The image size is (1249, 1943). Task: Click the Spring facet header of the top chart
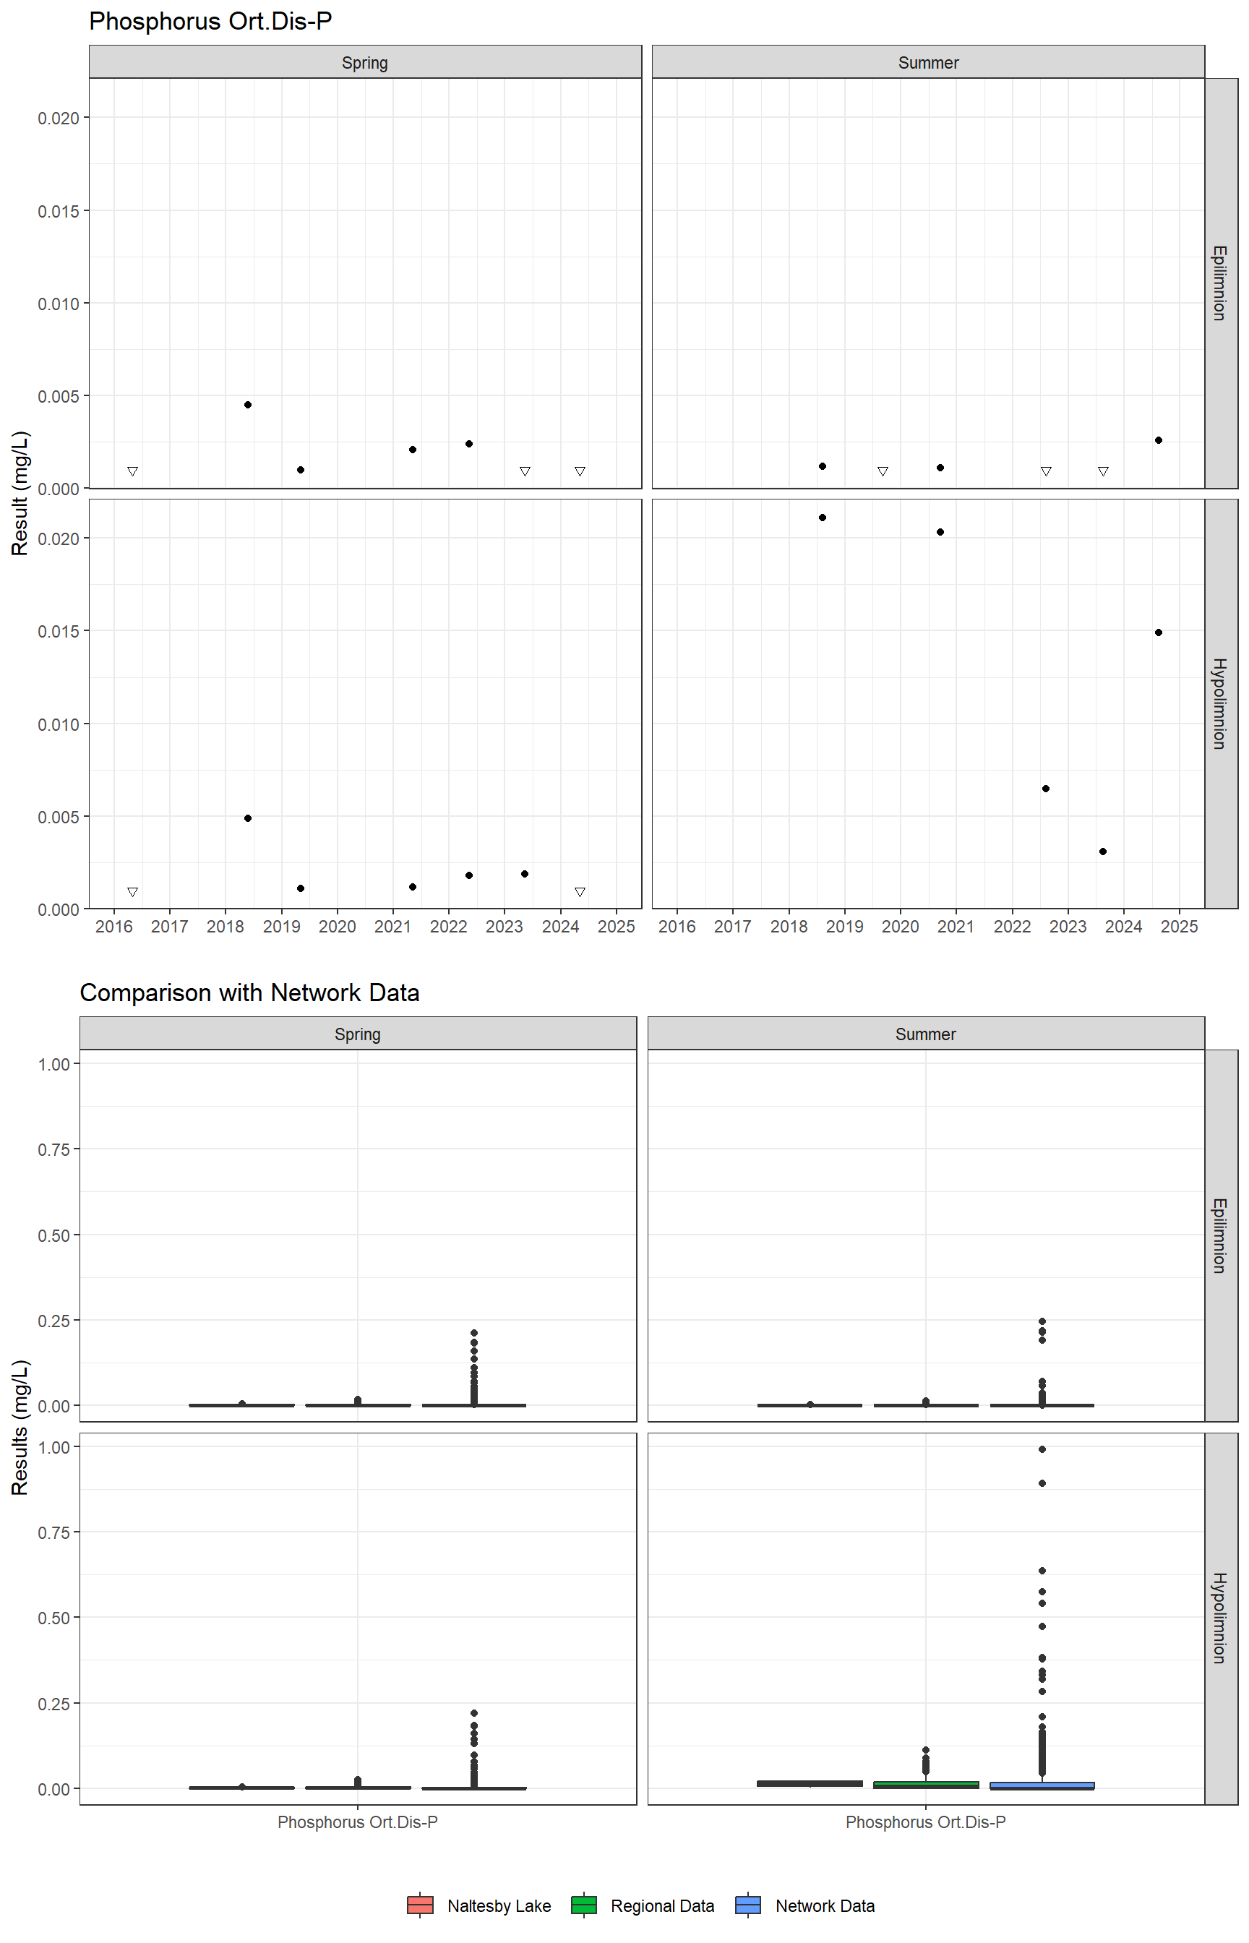click(365, 62)
